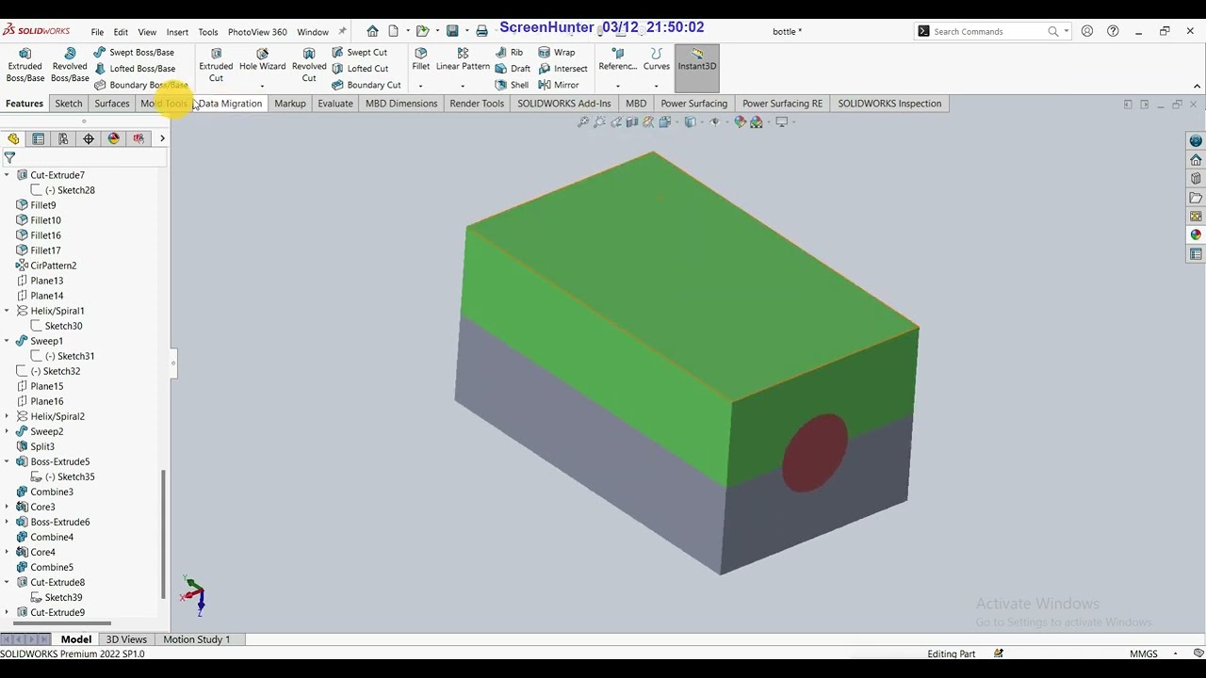Click the feature tree vertical scrollbar
Image resolution: width=1206 pixels, height=678 pixels.
pyautogui.click(x=164, y=534)
